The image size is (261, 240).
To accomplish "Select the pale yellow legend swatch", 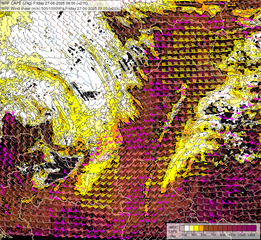I will (x=192, y=228).
